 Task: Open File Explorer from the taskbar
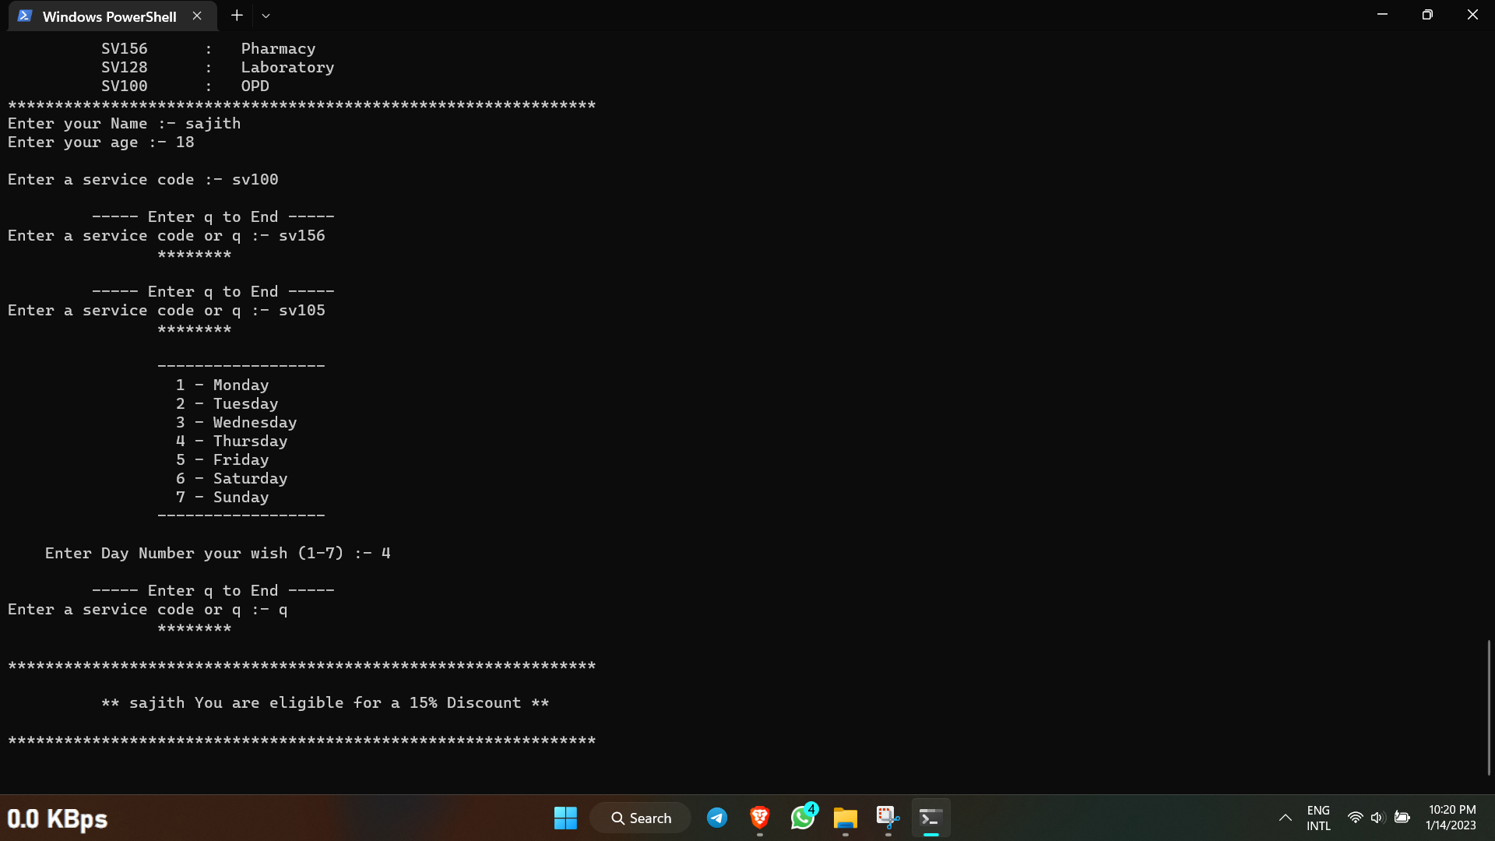tap(845, 818)
